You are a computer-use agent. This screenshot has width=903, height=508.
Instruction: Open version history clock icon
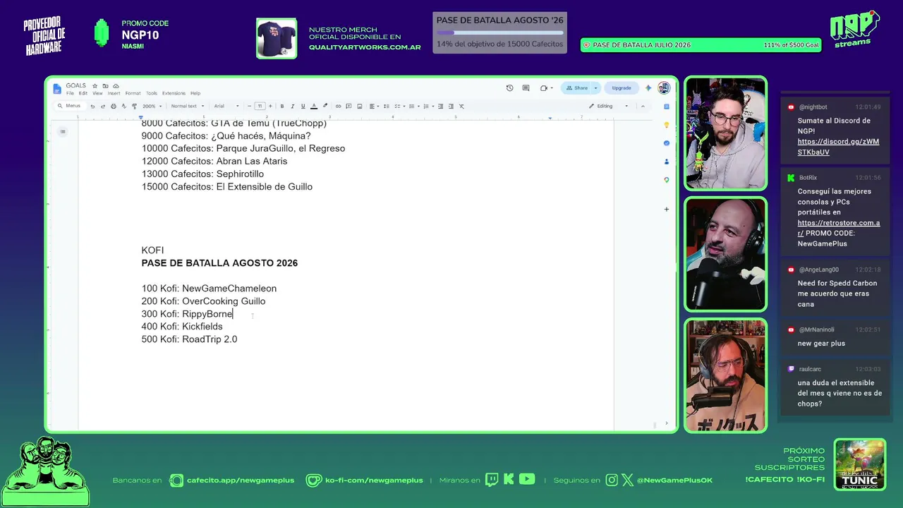coord(509,88)
